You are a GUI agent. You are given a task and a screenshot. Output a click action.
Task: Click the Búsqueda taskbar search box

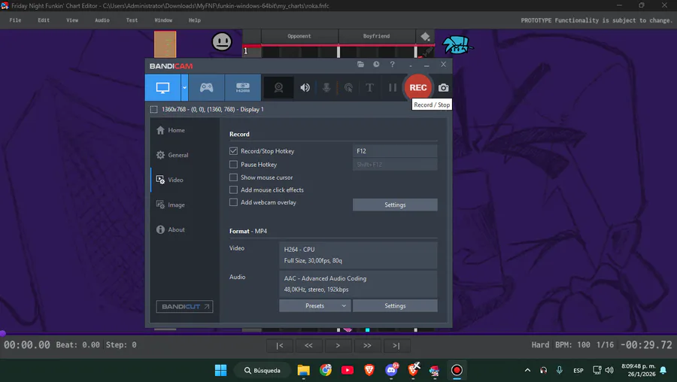262,371
